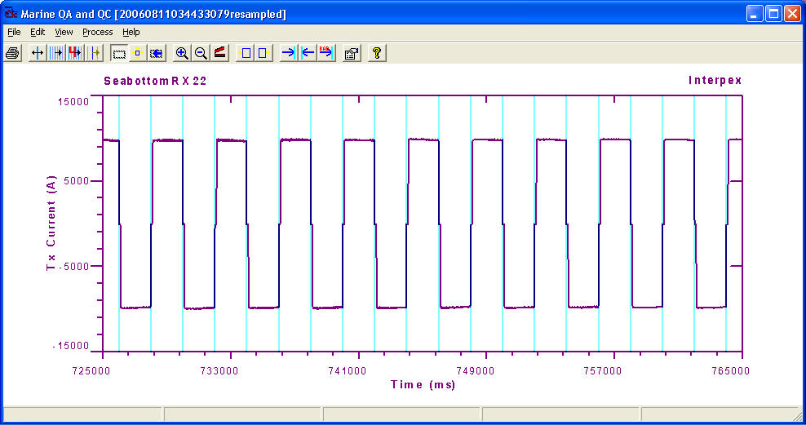The image size is (806, 425).
Task: Click the 725000 time axis value
Action: coord(91,370)
